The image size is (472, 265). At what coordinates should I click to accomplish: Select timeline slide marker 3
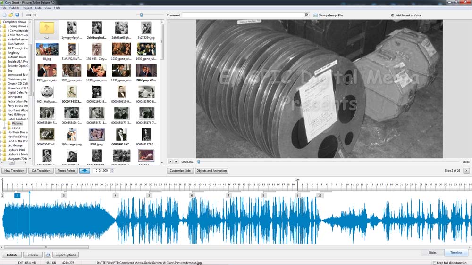pyautogui.click(x=64, y=195)
